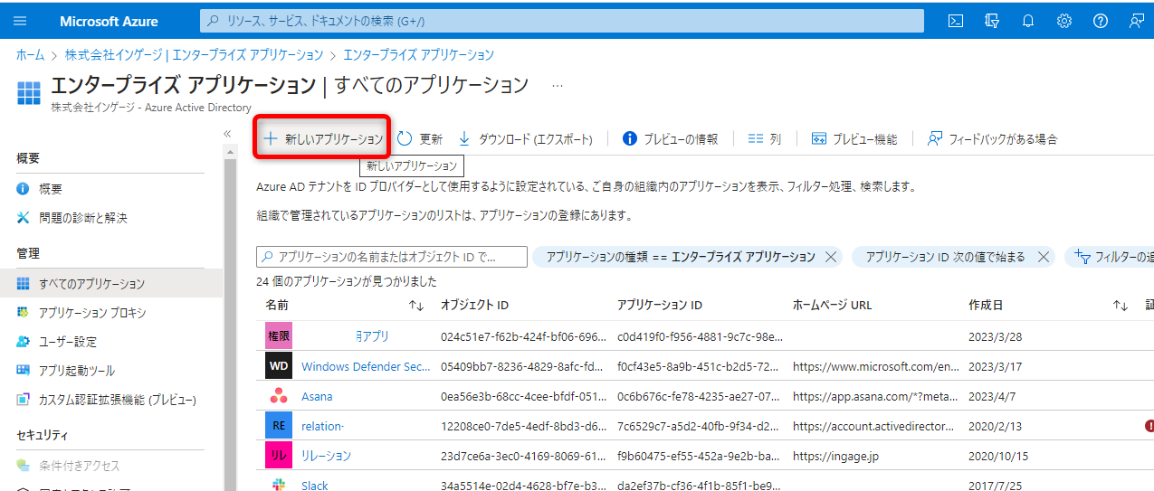Click the enterprise applications grid icon by the title
The image size is (1154, 491).
click(x=30, y=92)
